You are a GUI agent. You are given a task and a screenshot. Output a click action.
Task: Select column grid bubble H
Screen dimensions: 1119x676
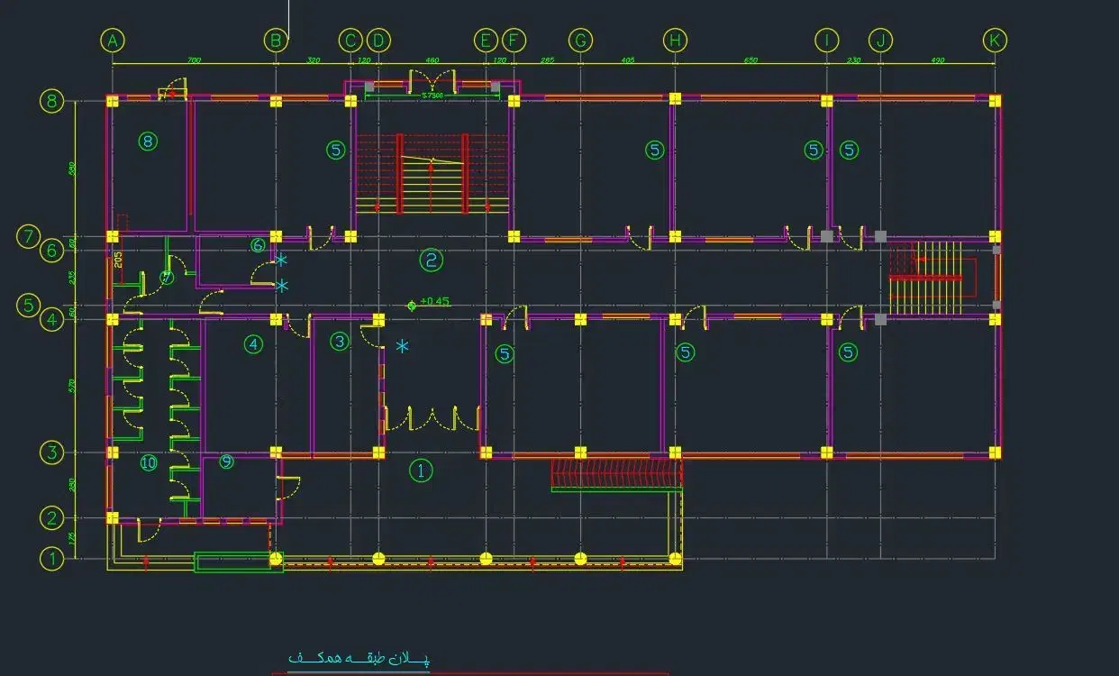pos(674,41)
